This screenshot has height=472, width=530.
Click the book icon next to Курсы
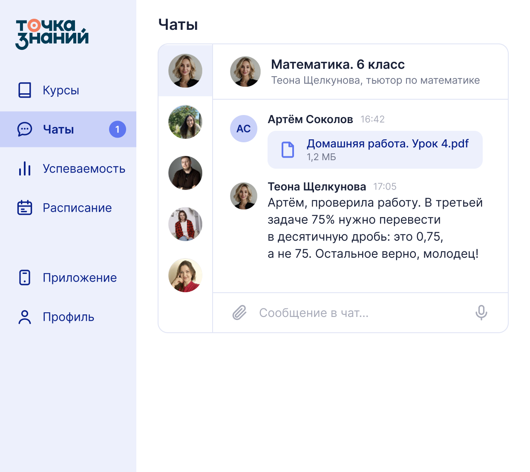click(25, 90)
